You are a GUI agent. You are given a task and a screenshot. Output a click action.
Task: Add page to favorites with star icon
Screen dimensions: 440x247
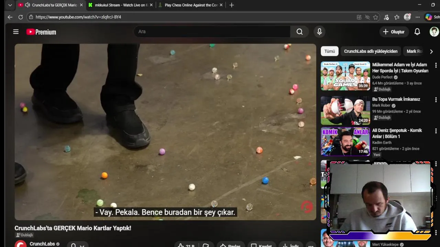[376, 17]
